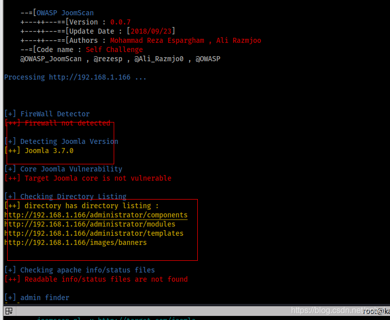Select the 'Joomla 3.7.0' result

[49, 151]
